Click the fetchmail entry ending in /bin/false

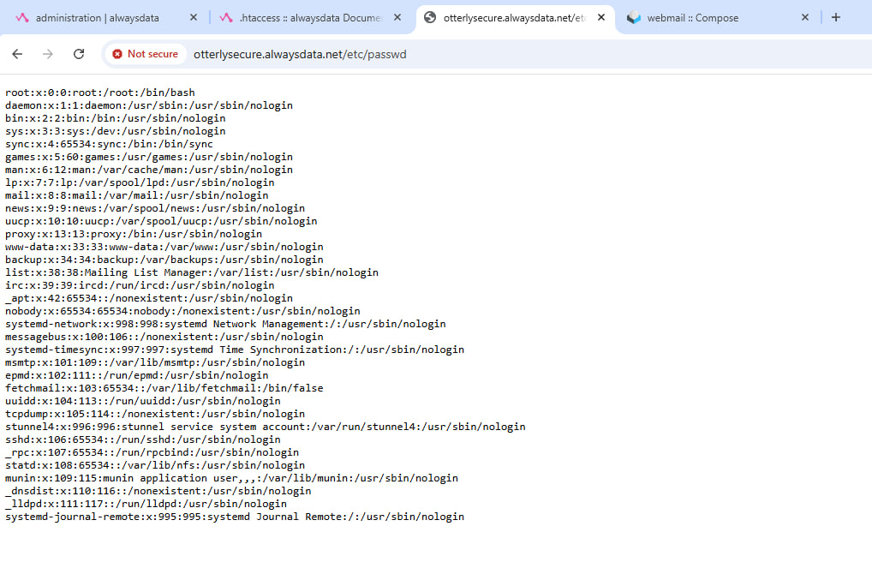[164, 388]
